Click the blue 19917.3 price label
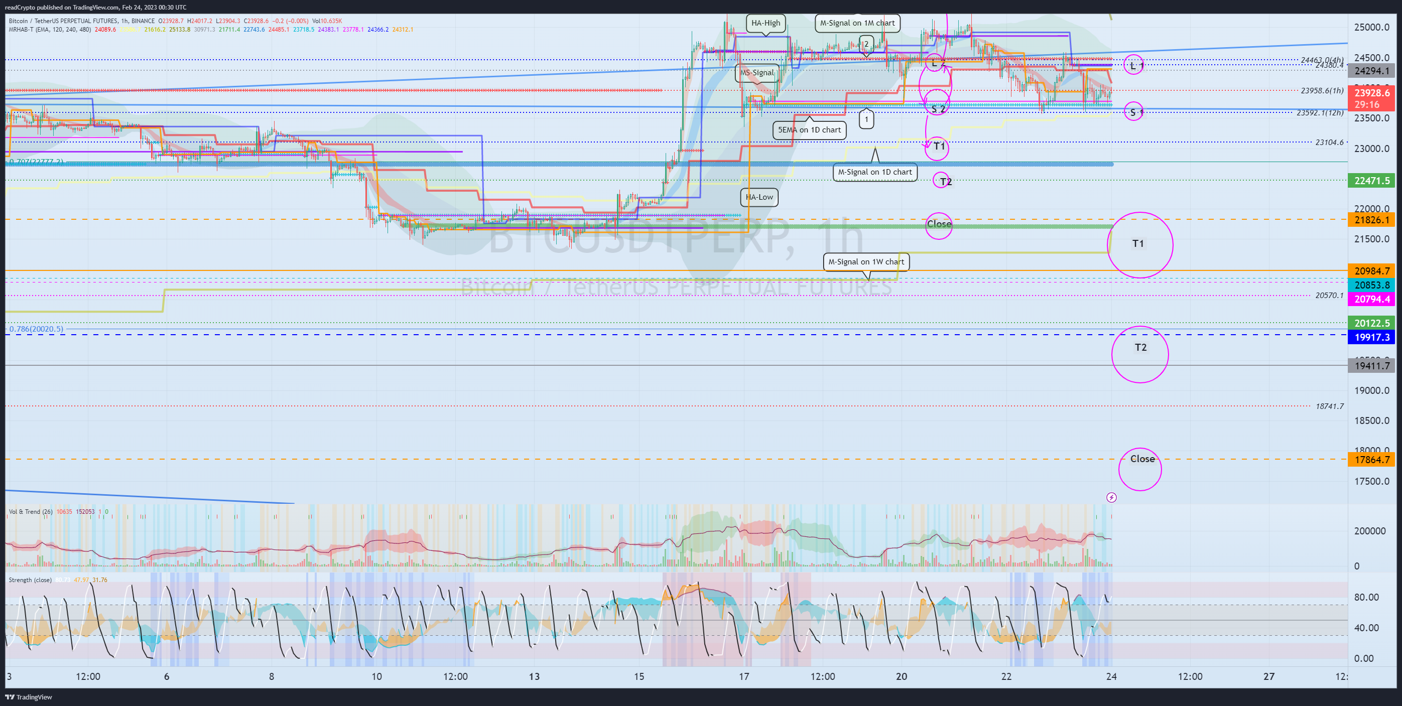Viewport: 1402px width, 706px height. pyautogui.click(x=1371, y=337)
